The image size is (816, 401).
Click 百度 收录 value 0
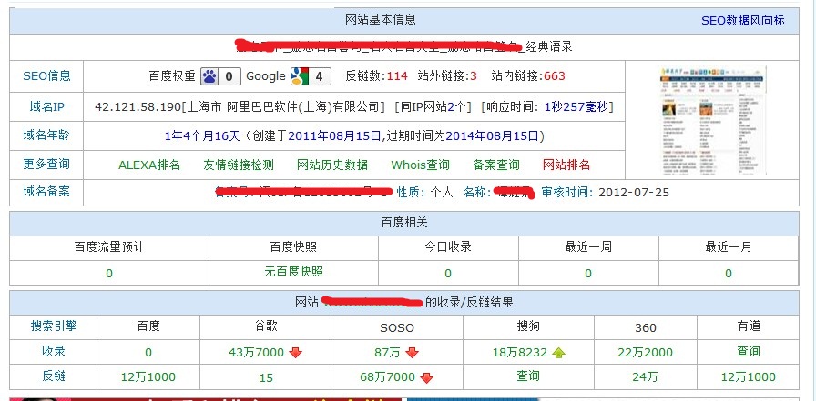pos(148,353)
